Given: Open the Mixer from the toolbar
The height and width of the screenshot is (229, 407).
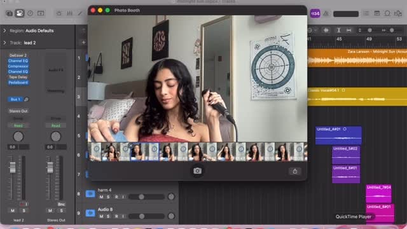Looking at the screenshot, I should coord(69,13).
